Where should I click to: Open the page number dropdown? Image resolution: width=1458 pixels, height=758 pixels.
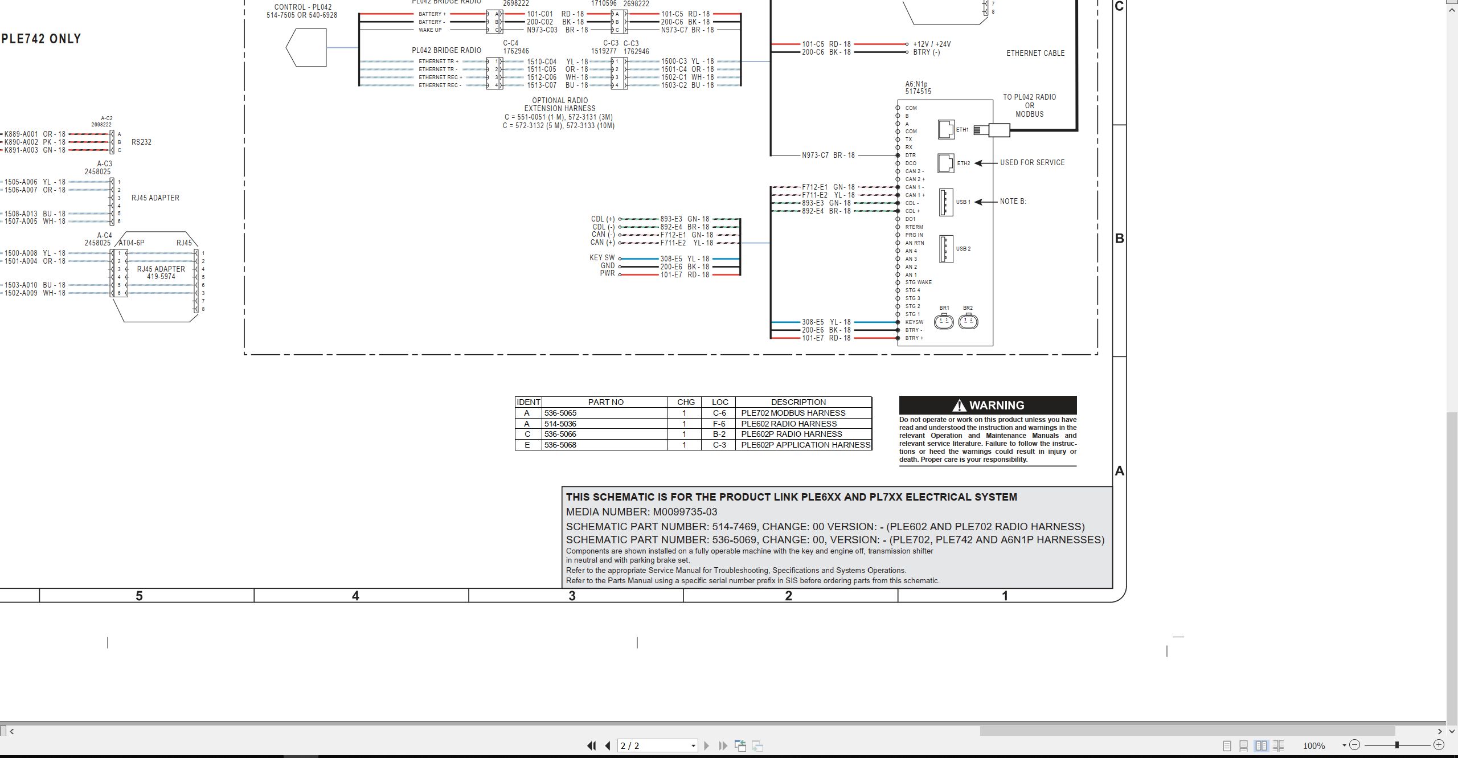click(693, 745)
